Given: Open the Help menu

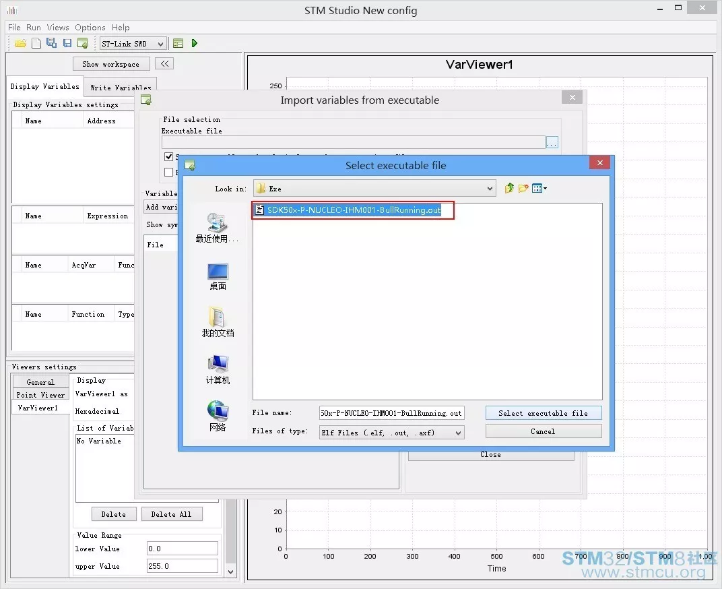Looking at the screenshot, I should point(121,27).
